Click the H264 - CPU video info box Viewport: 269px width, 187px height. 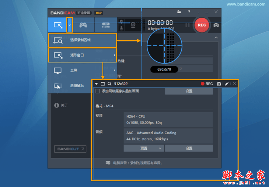[168, 120]
